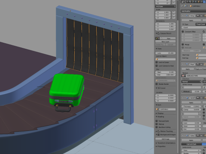Toggle Solidify modifier render visibility icon
Image resolution: width=206 pixels, height=154 pixels.
point(198,98)
